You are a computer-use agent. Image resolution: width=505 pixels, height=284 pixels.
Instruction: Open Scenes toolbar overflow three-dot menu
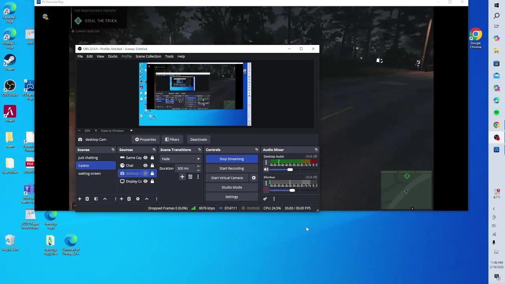click(x=115, y=199)
